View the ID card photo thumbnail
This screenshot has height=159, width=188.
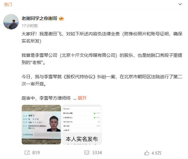click(x=41, y=124)
